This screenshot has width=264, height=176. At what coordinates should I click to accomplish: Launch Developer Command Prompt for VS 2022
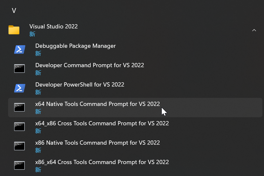pos(90,65)
